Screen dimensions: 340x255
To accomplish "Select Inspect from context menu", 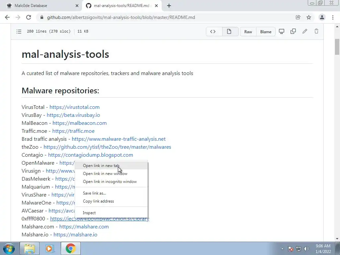I will [x=111, y=213].
